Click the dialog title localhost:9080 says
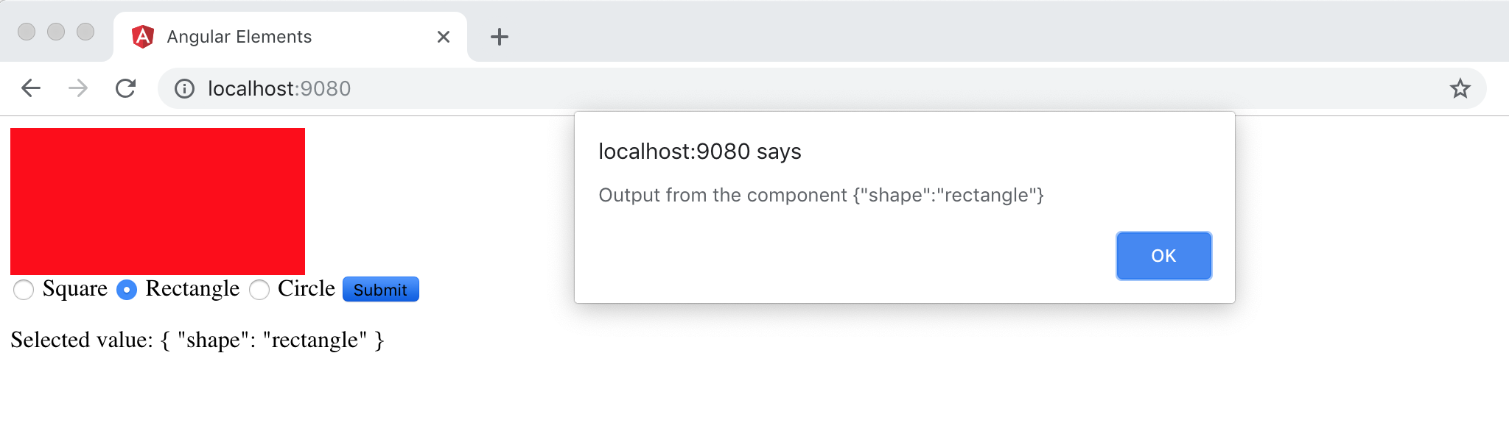 pos(699,152)
